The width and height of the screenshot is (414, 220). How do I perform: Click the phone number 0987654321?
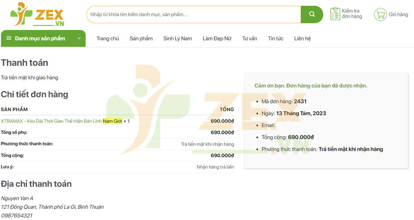(x=17, y=216)
